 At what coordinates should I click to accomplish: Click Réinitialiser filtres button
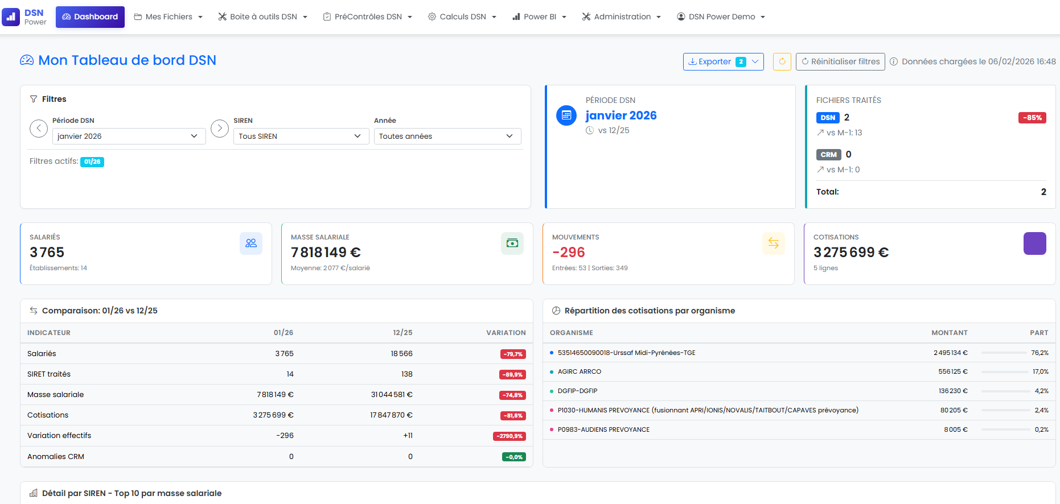pos(840,61)
